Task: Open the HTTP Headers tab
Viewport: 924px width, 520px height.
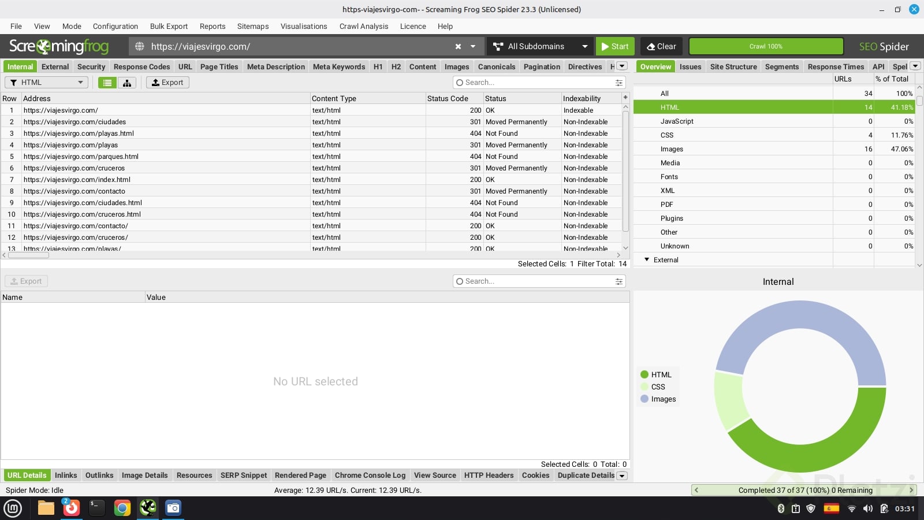Action: pyautogui.click(x=489, y=476)
